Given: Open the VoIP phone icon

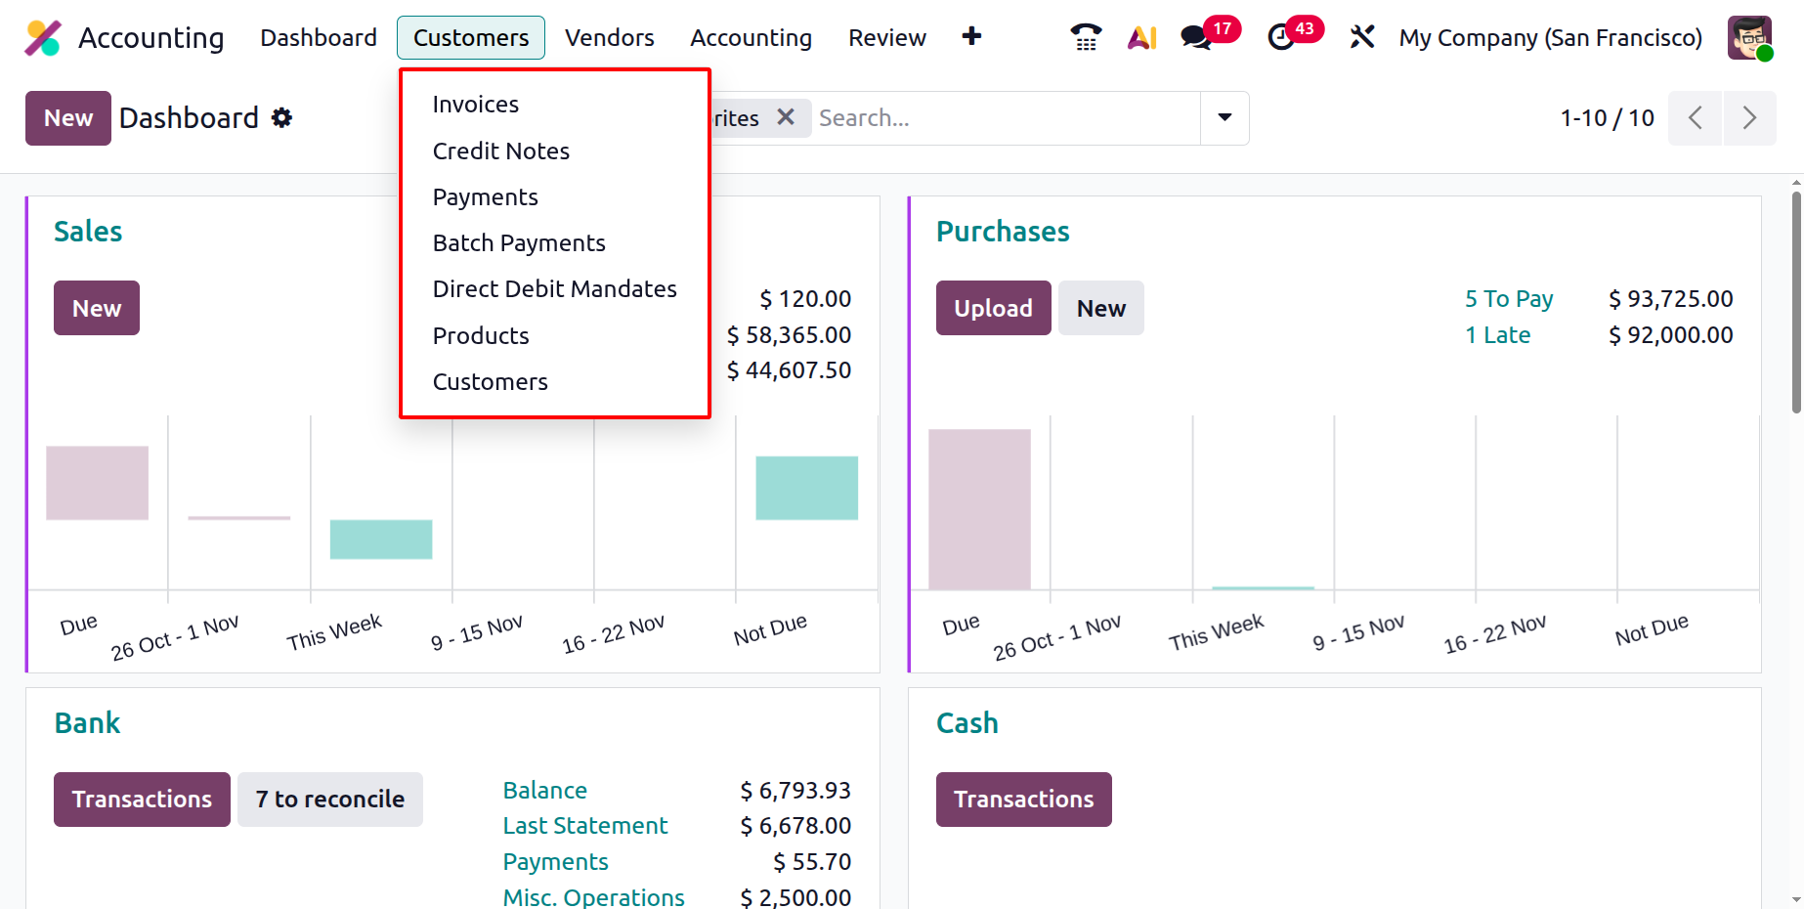Looking at the screenshot, I should 1086,37.
